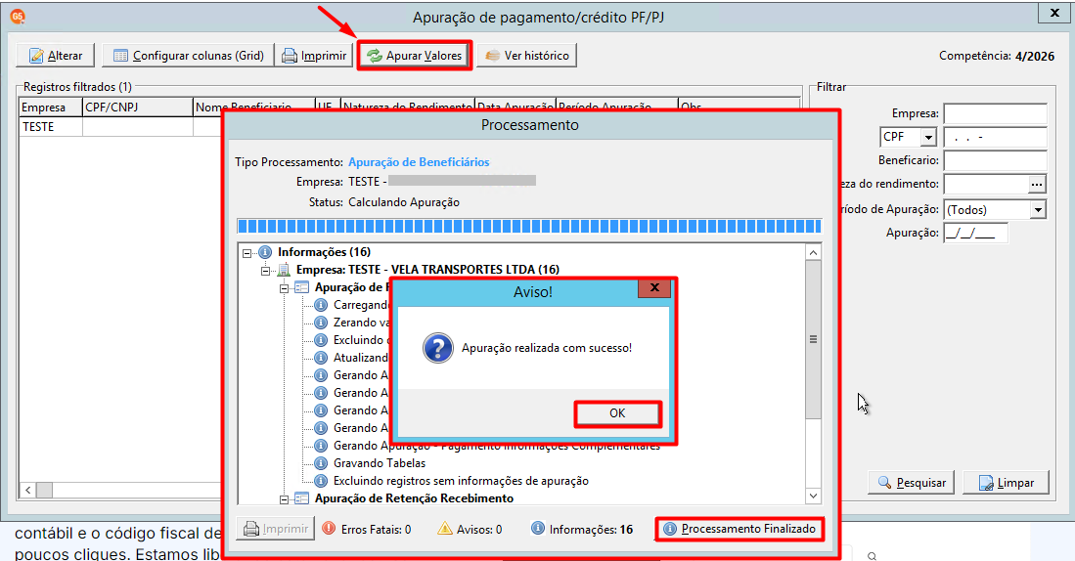This screenshot has width=1075, height=561.
Task: Select the Empresa column header
Action: pyautogui.click(x=51, y=108)
